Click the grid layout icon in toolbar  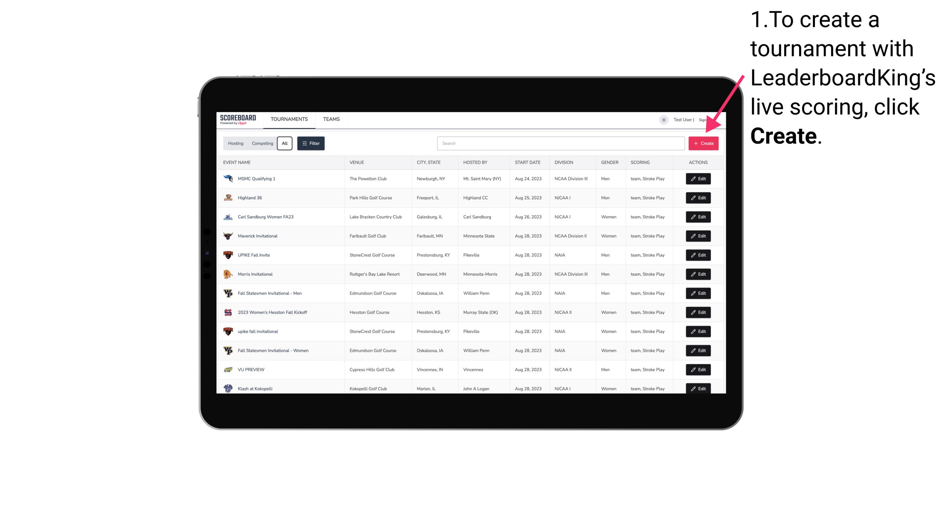663,119
